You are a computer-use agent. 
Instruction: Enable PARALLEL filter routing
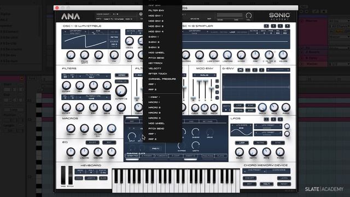121,82
